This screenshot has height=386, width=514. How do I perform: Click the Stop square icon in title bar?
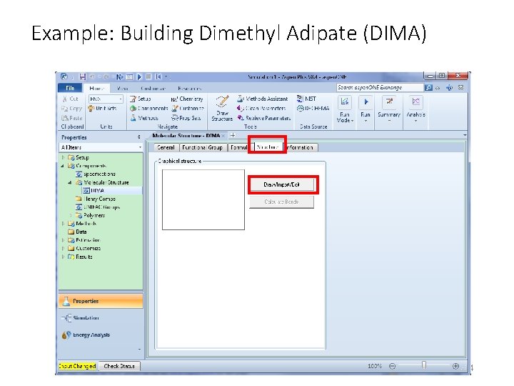click(x=148, y=76)
